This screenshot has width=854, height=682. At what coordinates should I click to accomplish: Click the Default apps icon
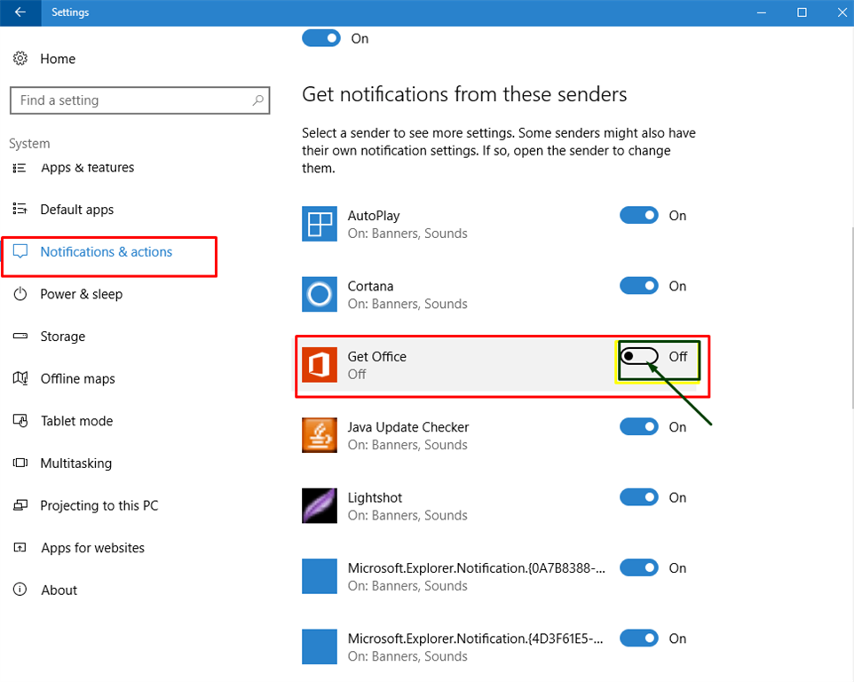tap(20, 210)
